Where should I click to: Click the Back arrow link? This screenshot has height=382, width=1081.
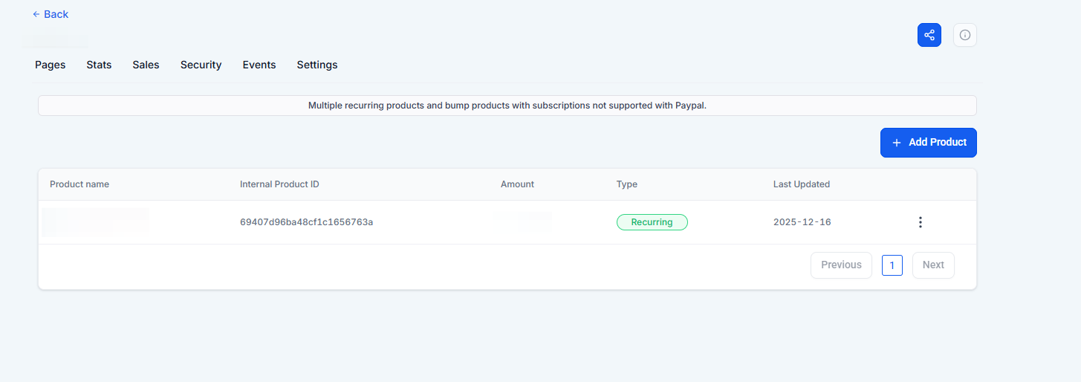point(51,14)
